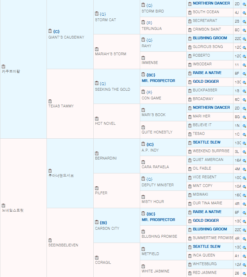The height and width of the screenshot is (277, 247).
Task: Open magnifier icon in INCA QUEEN row
Action: [x=244, y=256]
